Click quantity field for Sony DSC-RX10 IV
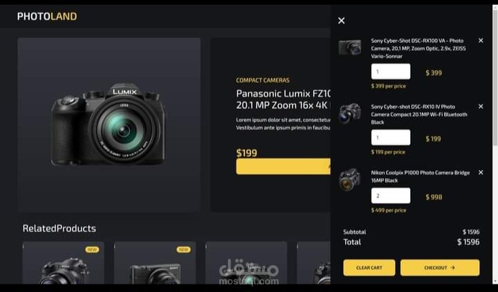This screenshot has height=292, width=498. coord(390,138)
